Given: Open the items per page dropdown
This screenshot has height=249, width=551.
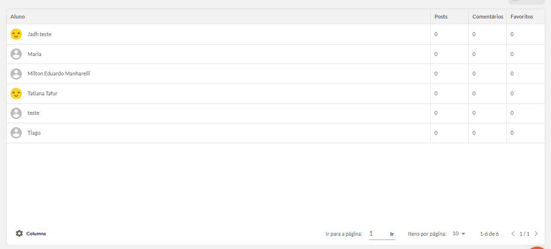Looking at the screenshot, I should point(459,233).
